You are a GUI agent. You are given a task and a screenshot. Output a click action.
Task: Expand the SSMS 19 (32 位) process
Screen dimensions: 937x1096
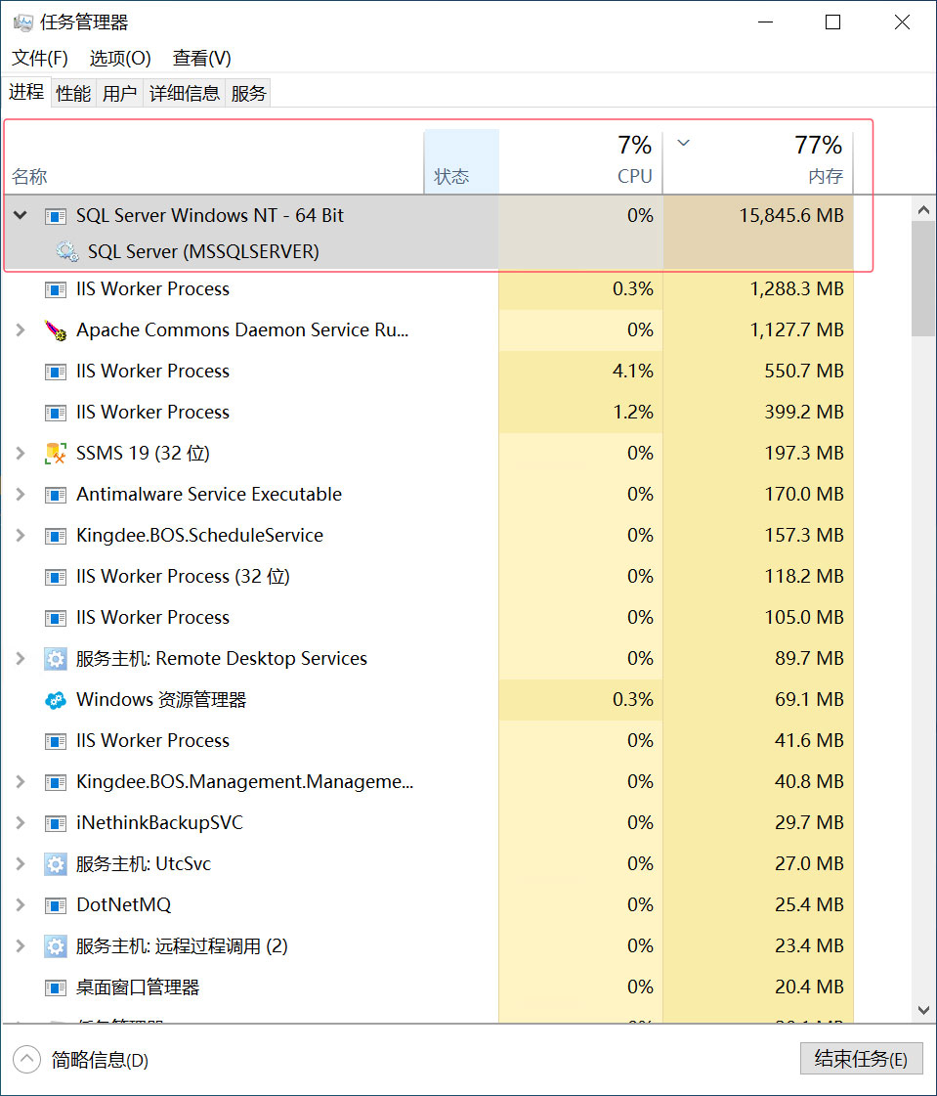pyautogui.click(x=21, y=454)
